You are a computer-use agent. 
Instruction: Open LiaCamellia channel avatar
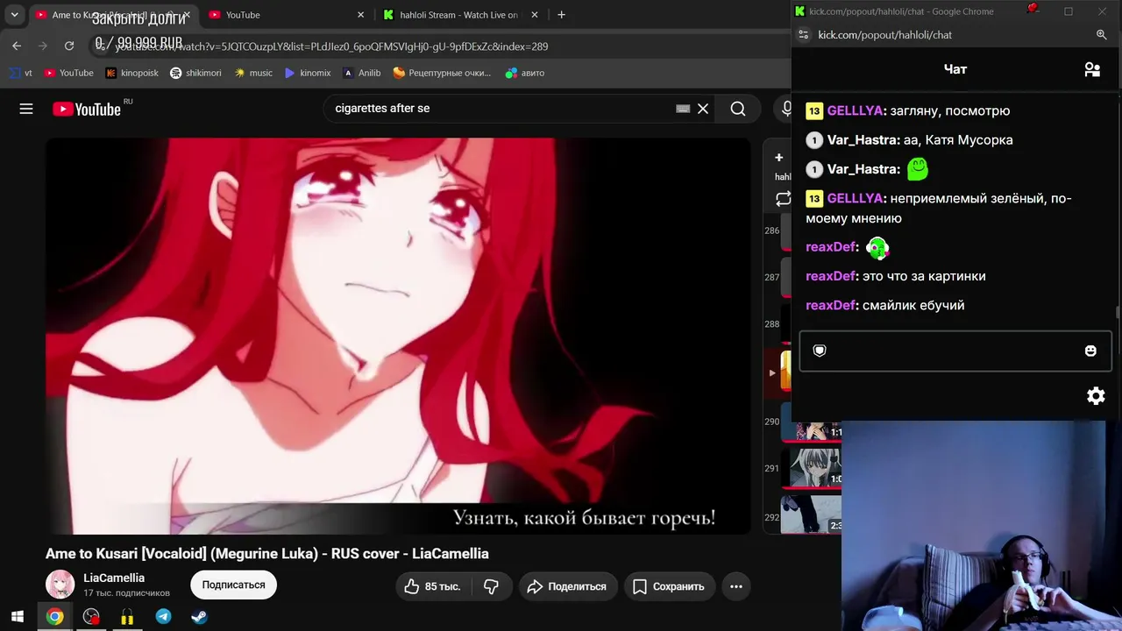tap(60, 585)
